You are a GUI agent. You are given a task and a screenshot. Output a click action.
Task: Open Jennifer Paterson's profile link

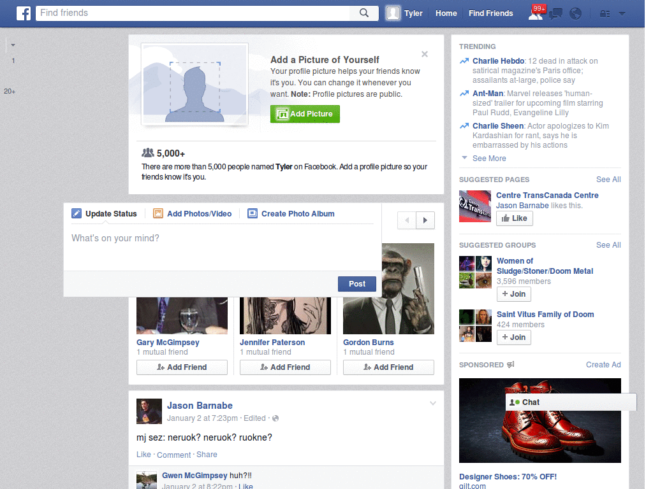[x=272, y=342]
